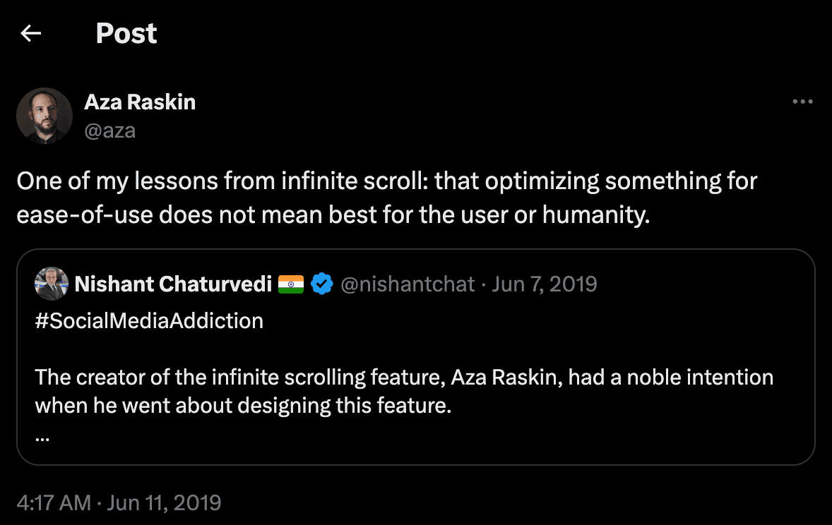The height and width of the screenshot is (525, 832).
Task: Click Nishant Chaturvedi's profile avatar
Action: 52,284
